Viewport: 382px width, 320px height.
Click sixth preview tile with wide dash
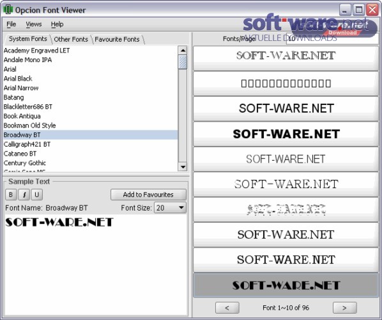(x=286, y=184)
